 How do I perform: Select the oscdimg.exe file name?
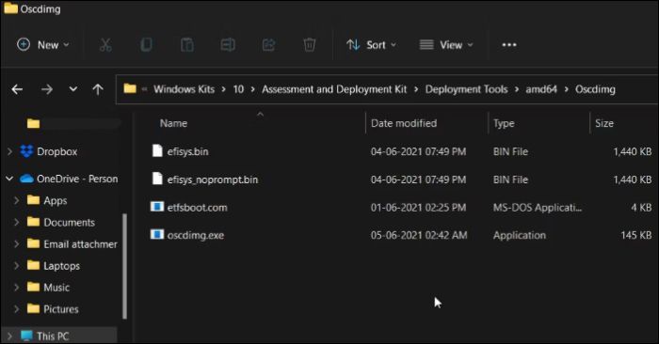click(x=196, y=235)
